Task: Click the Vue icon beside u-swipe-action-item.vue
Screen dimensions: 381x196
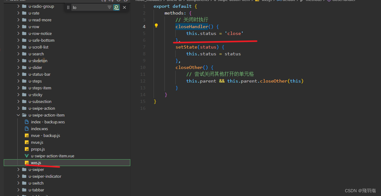Action: coord(26,156)
